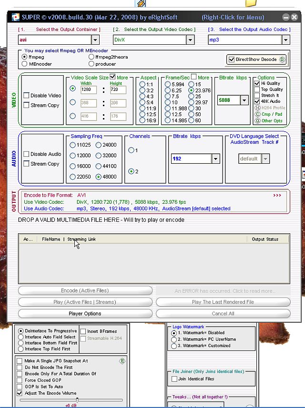Viewport: 305px width, 408px height.
Task: Select 29.97 frames per second
Action: [x=192, y=102]
